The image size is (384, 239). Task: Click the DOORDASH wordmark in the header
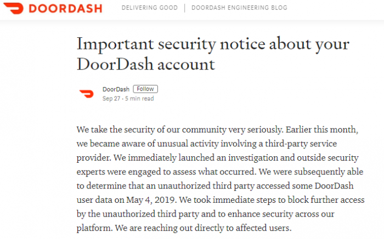tap(65, 9)
